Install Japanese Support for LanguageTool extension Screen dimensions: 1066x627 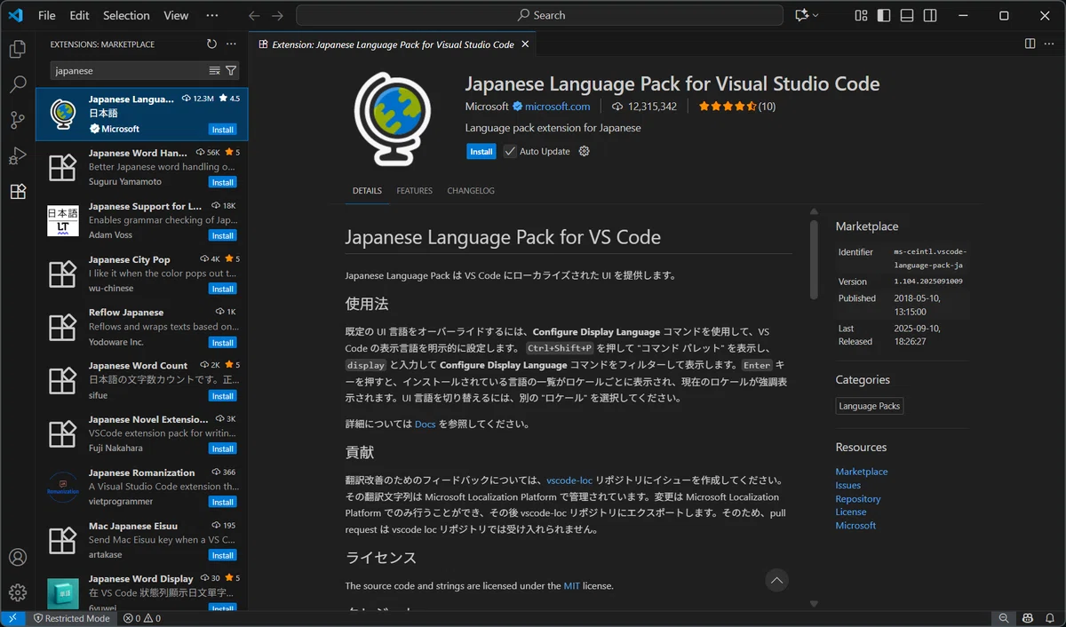(x=222, y=235)
